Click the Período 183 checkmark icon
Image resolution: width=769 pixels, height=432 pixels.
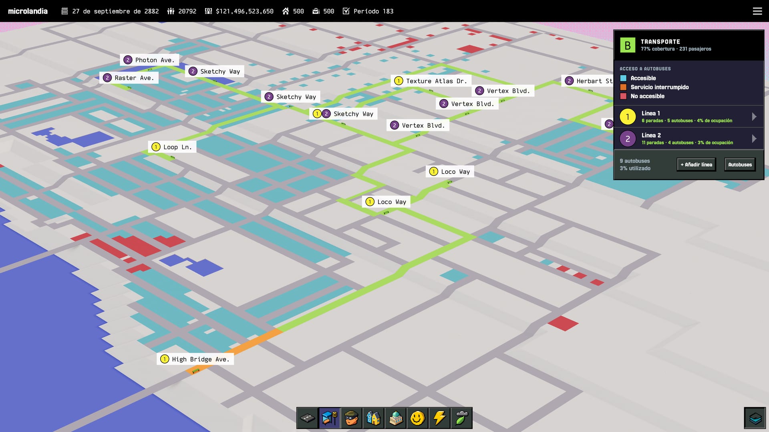[x=346, y=11]
